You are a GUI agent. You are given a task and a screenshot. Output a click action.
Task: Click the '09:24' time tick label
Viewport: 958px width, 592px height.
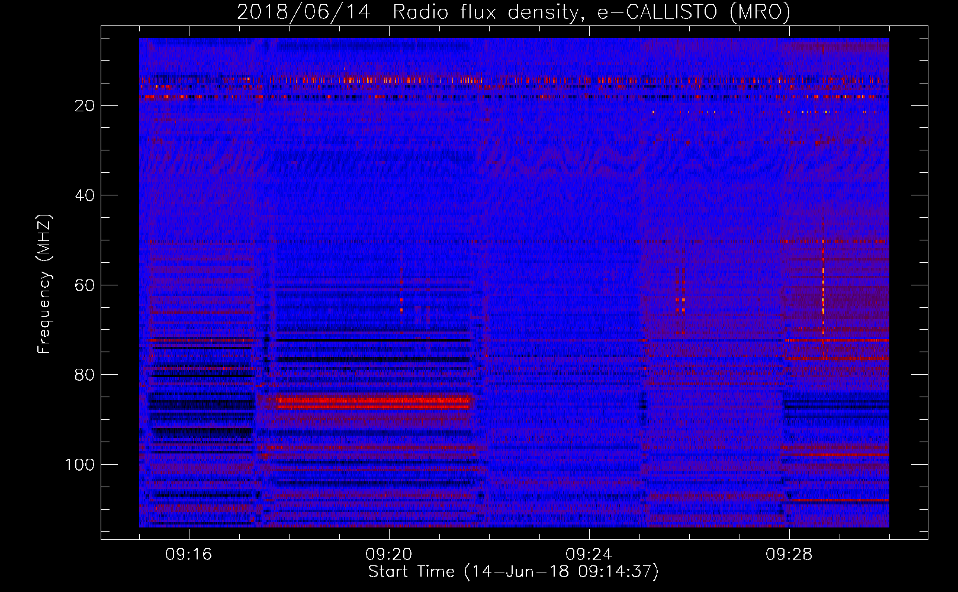pyautogui.click(x=589, y=555)
